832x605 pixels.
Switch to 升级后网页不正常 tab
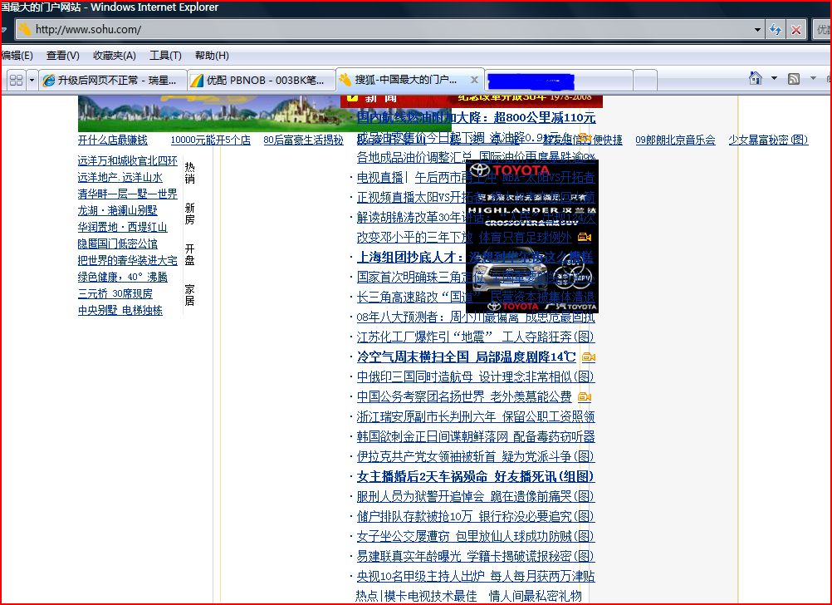click(112, 81)
